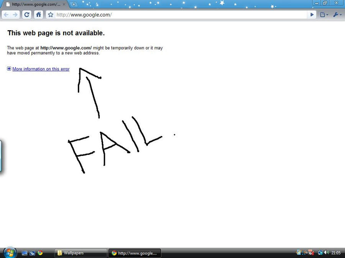Click the bold http://www.google.com/ text

pos(66,48)
